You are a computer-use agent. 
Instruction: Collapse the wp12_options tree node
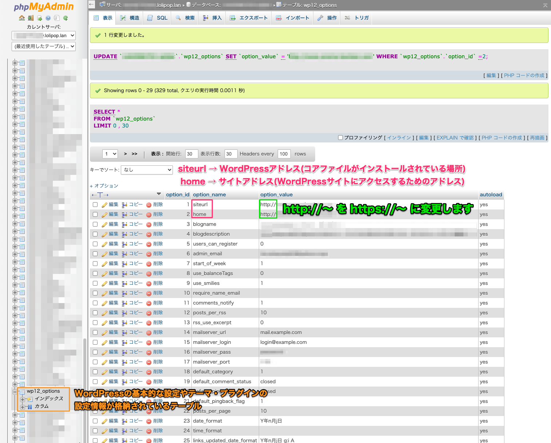coord(15,392)
